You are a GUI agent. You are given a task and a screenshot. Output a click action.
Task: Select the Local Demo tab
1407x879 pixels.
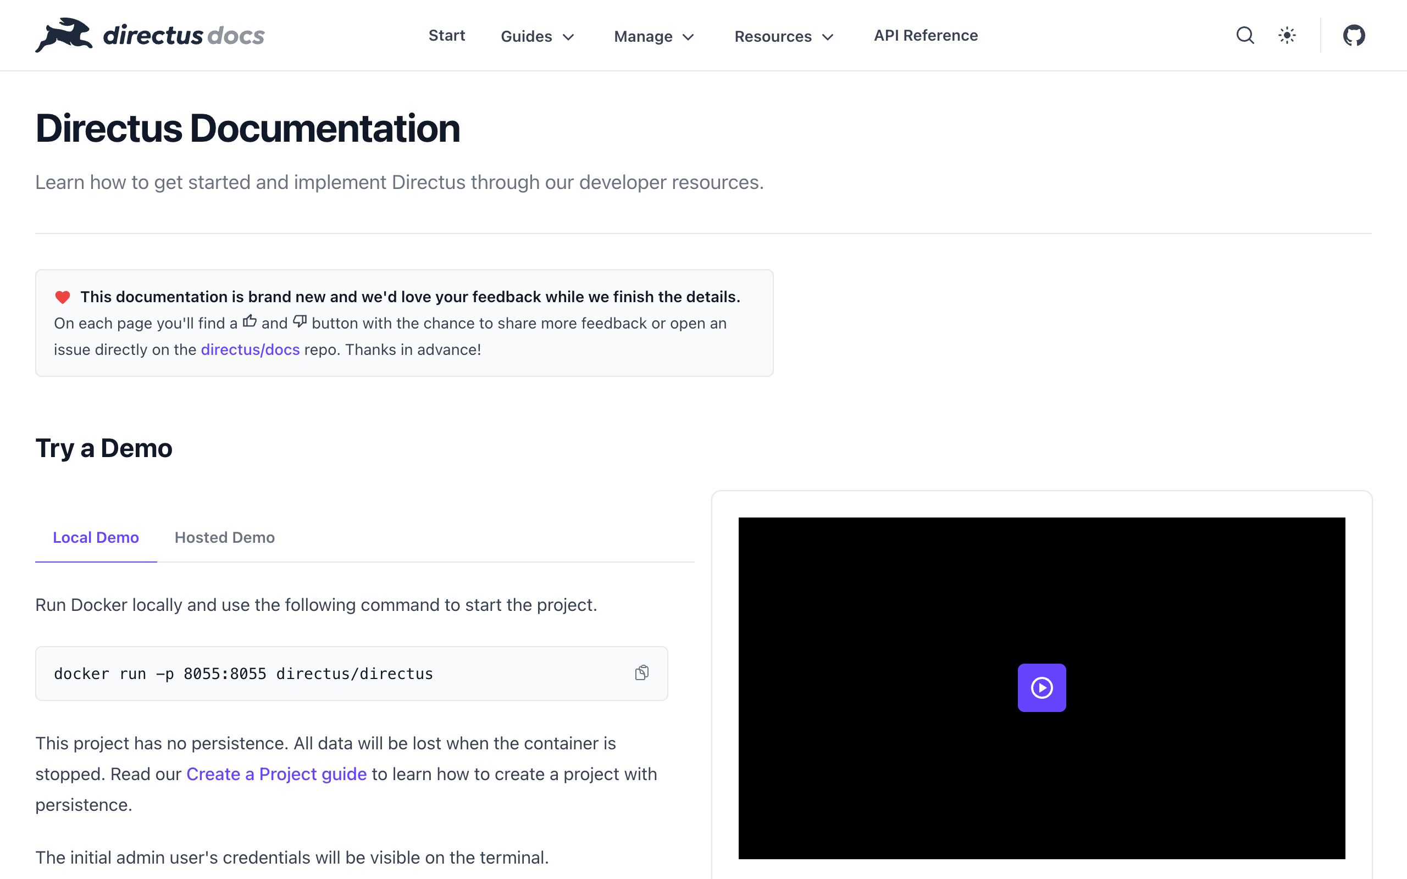point(96,537)
